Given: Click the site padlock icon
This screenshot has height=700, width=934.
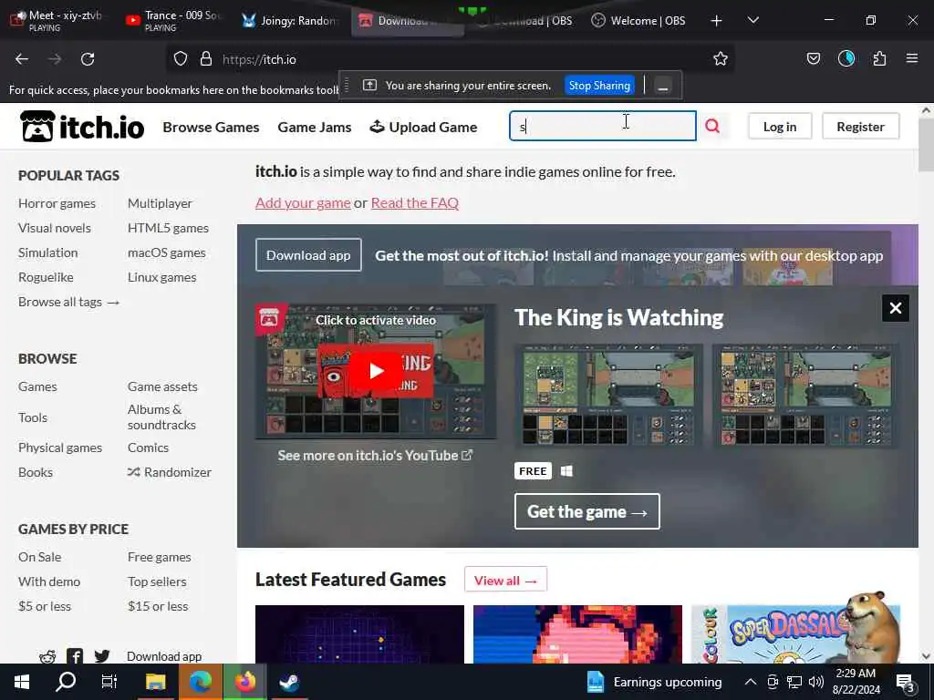Looking at the screenshot, I should pyautogui.click(x=206, y=59).
